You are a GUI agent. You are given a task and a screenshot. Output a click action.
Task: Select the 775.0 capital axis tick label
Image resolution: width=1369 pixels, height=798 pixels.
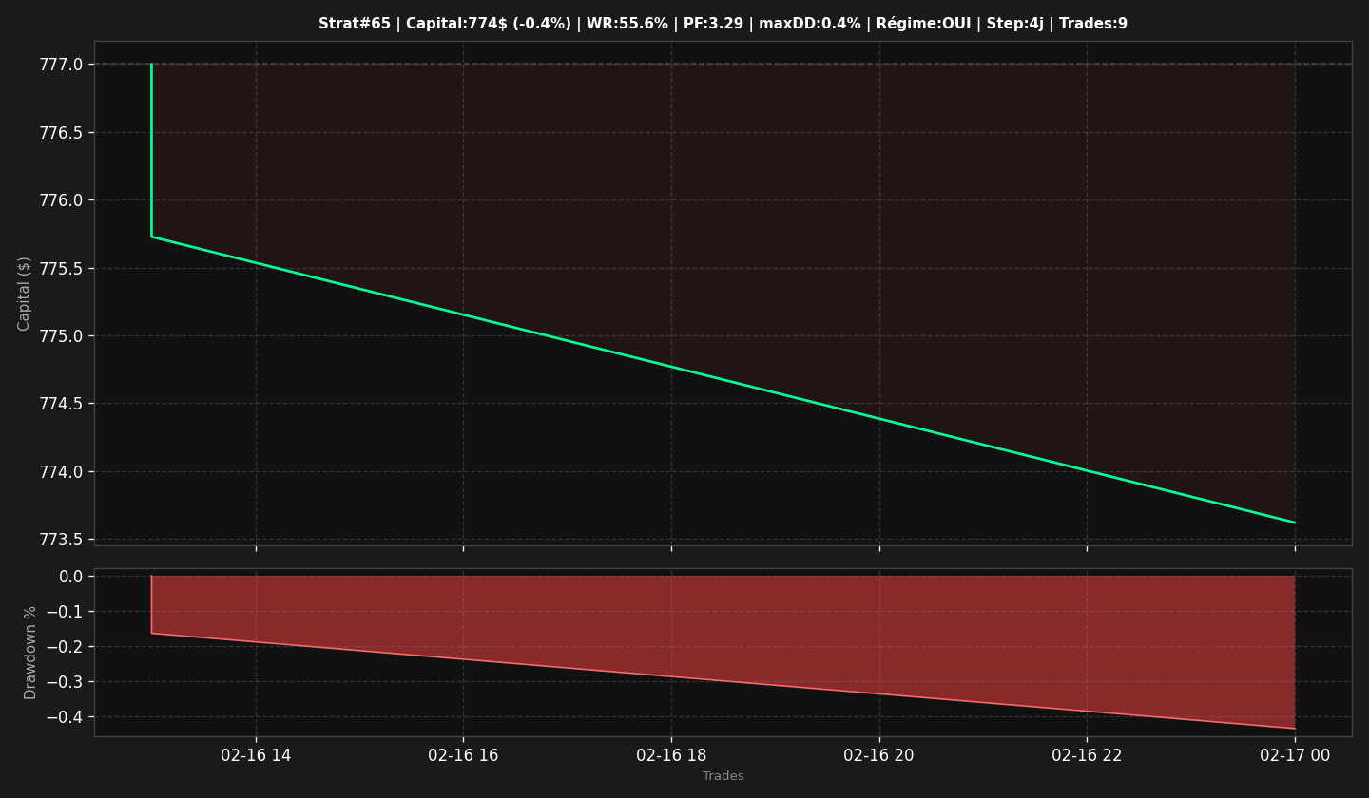(x=61, y=336)
